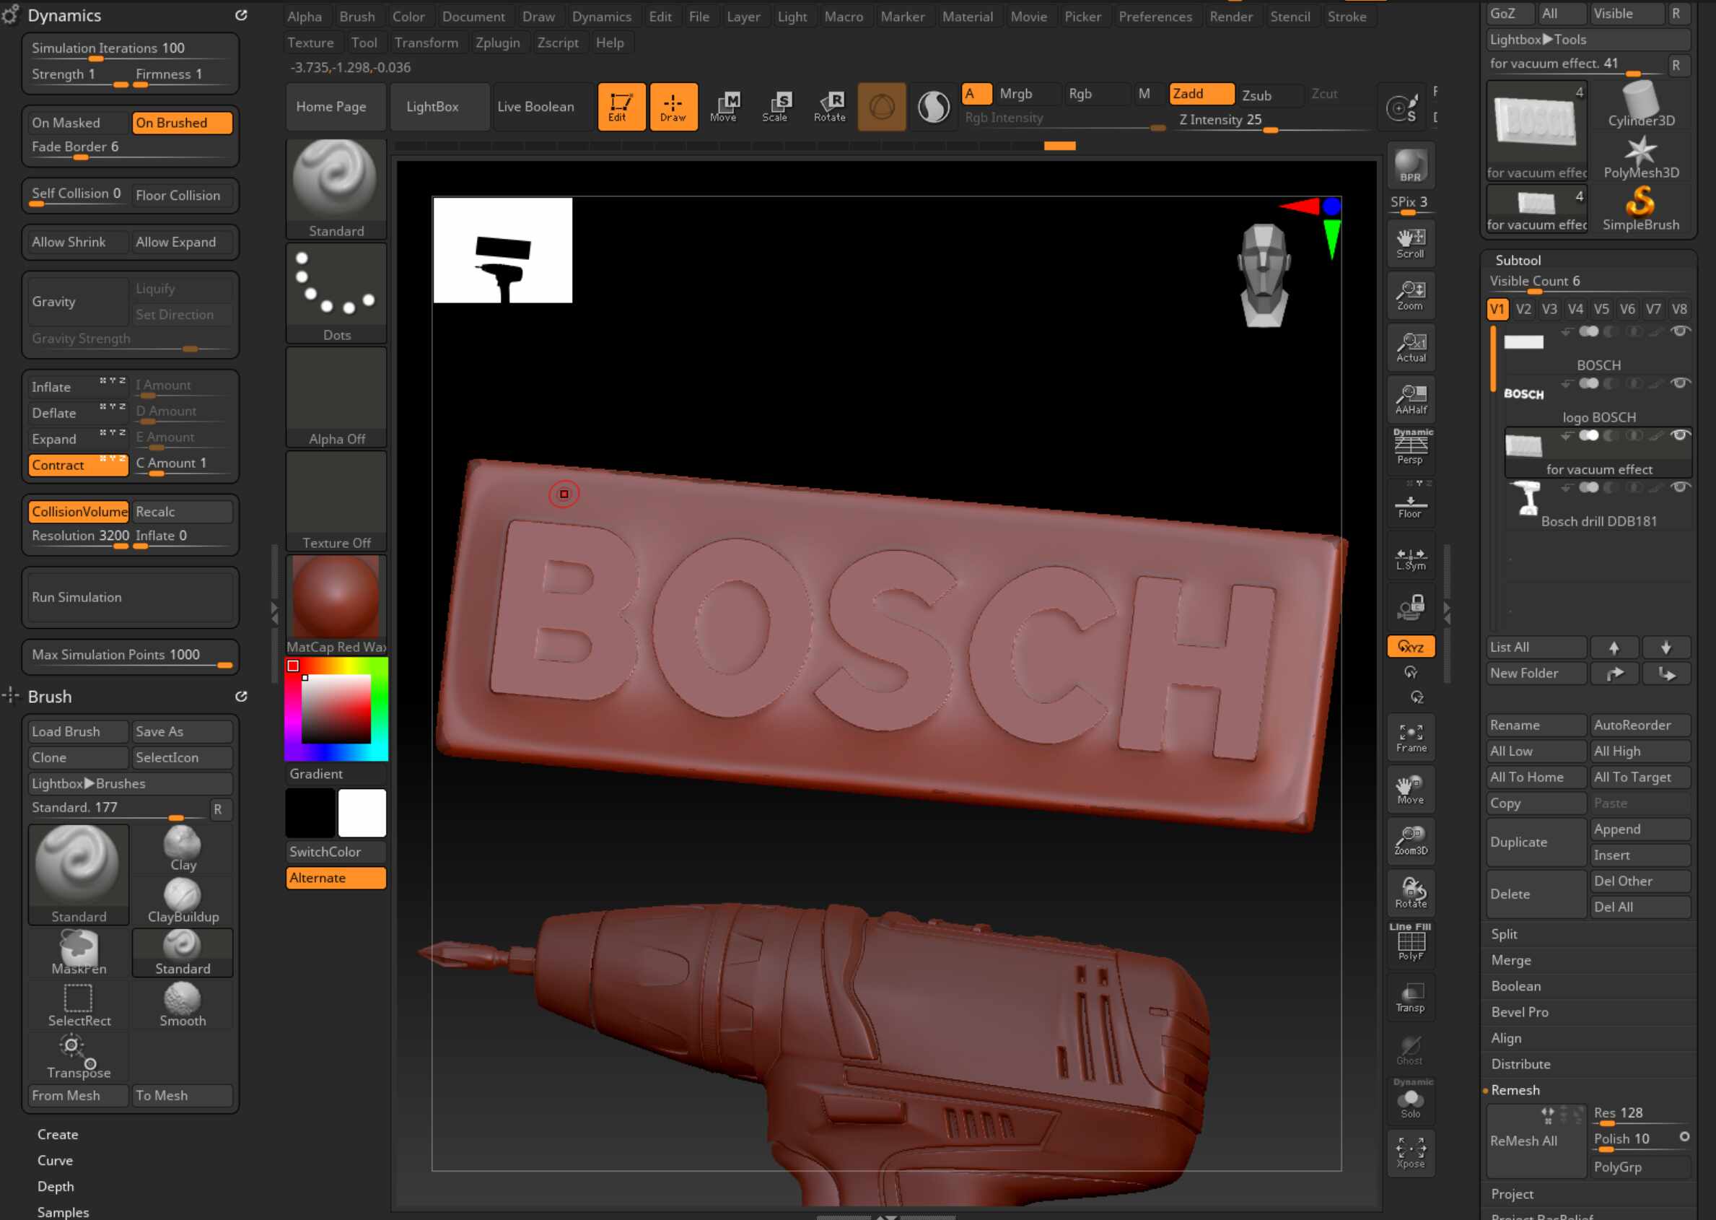Open the Material menu
Image resolution: width=1716 pixels, height=1220 pixels.
point(966,17)
